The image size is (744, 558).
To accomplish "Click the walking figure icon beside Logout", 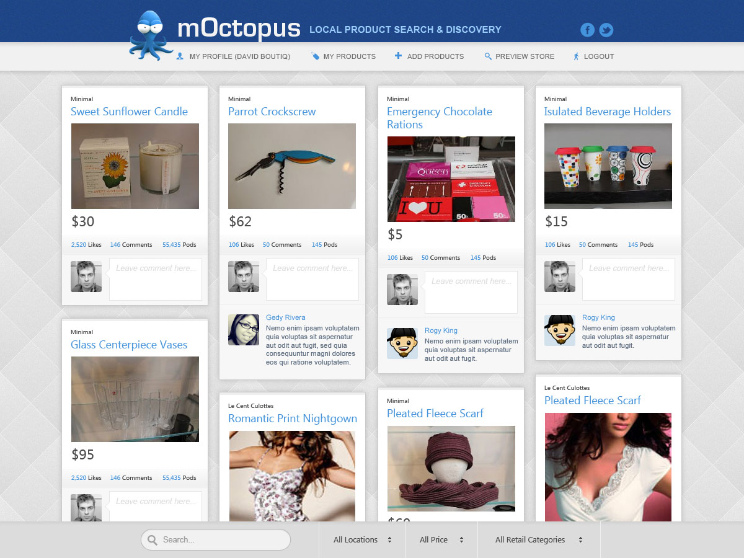I will tap(576, 56).
